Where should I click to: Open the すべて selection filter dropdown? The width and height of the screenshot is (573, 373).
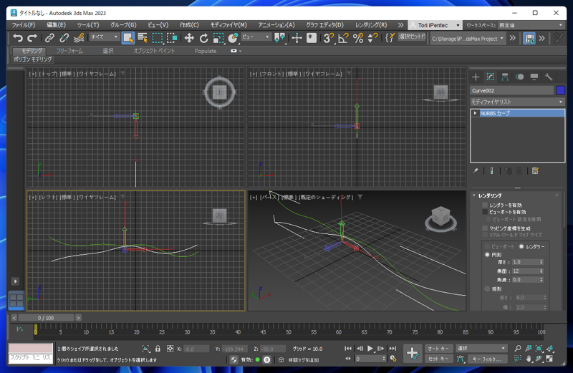point(105,37)
